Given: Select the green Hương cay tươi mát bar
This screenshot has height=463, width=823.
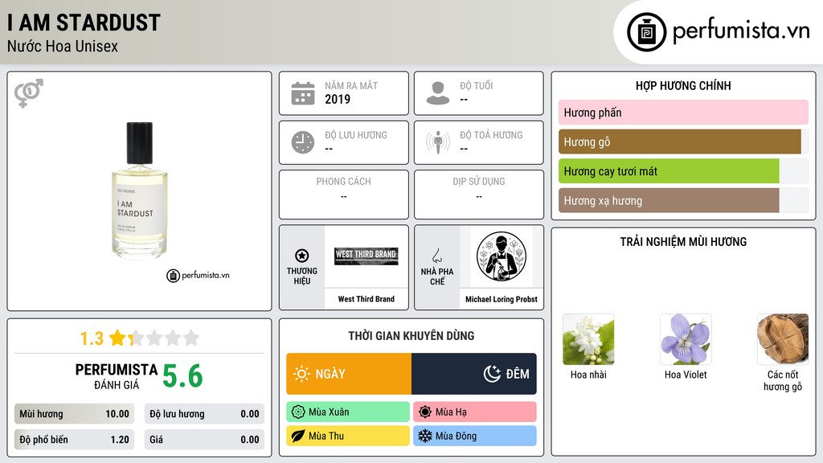Looking at the screenshot, I should [x=683, y=171].
